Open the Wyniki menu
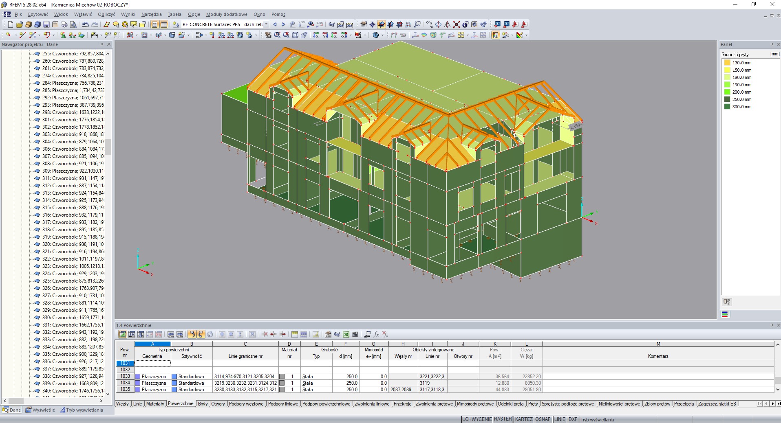781x423 pixels. click(x=128, y=14)
